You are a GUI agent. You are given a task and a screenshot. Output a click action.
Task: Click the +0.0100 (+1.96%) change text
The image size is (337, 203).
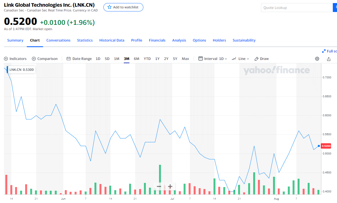[67, 22]
